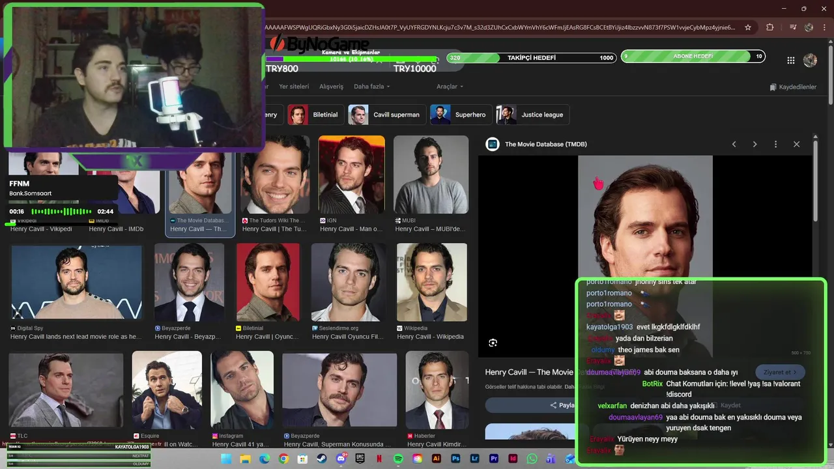Filter by Superhero chip
Screen dimensions: 834x469
click(x=461, y=115)
